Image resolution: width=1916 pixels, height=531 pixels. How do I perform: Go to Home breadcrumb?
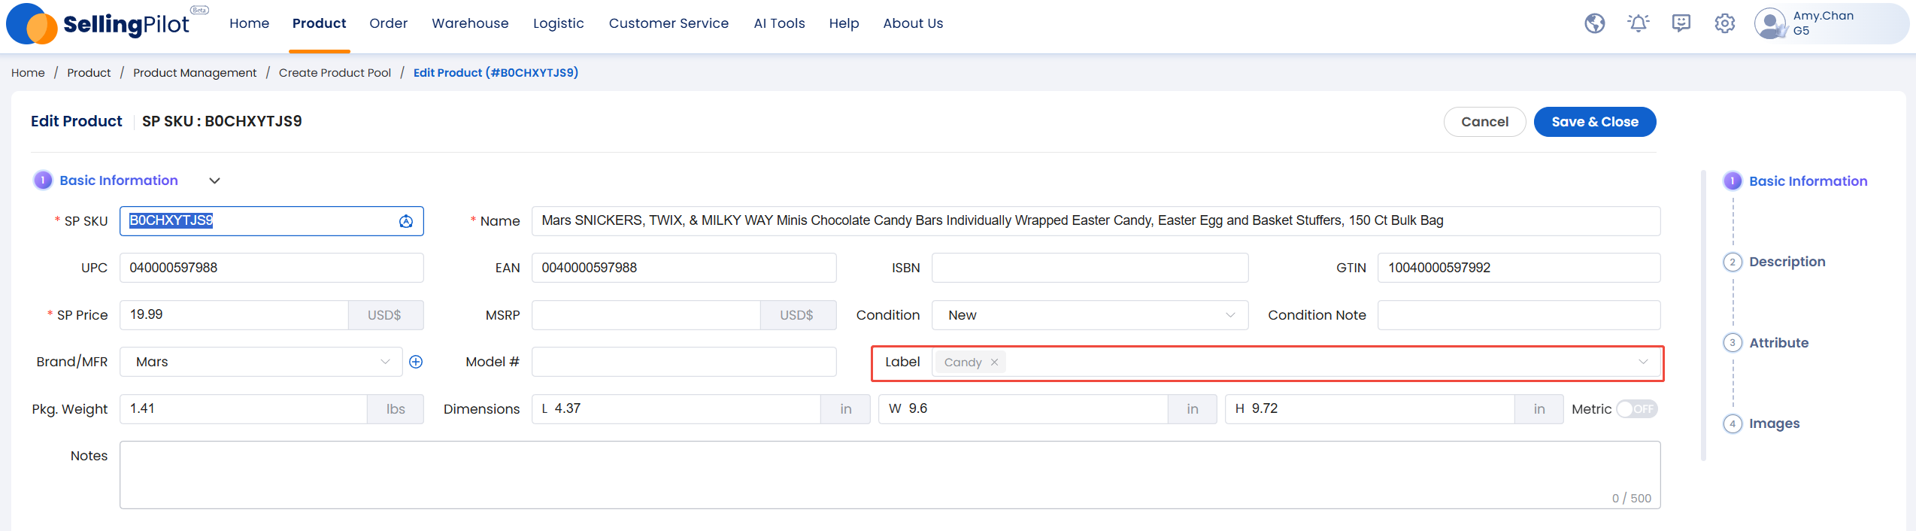click(x=28, y=73)
